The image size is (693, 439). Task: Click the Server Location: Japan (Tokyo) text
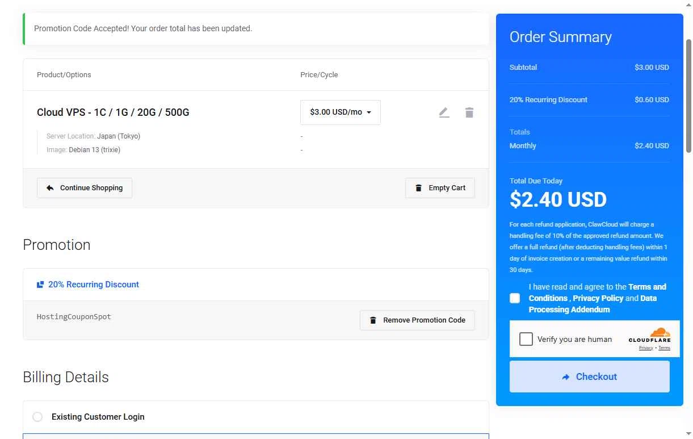(93, 136)
